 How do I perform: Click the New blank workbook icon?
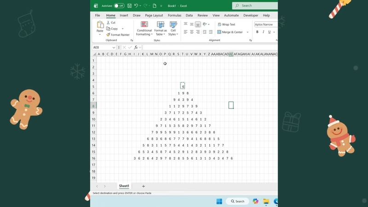coord(155,6)
